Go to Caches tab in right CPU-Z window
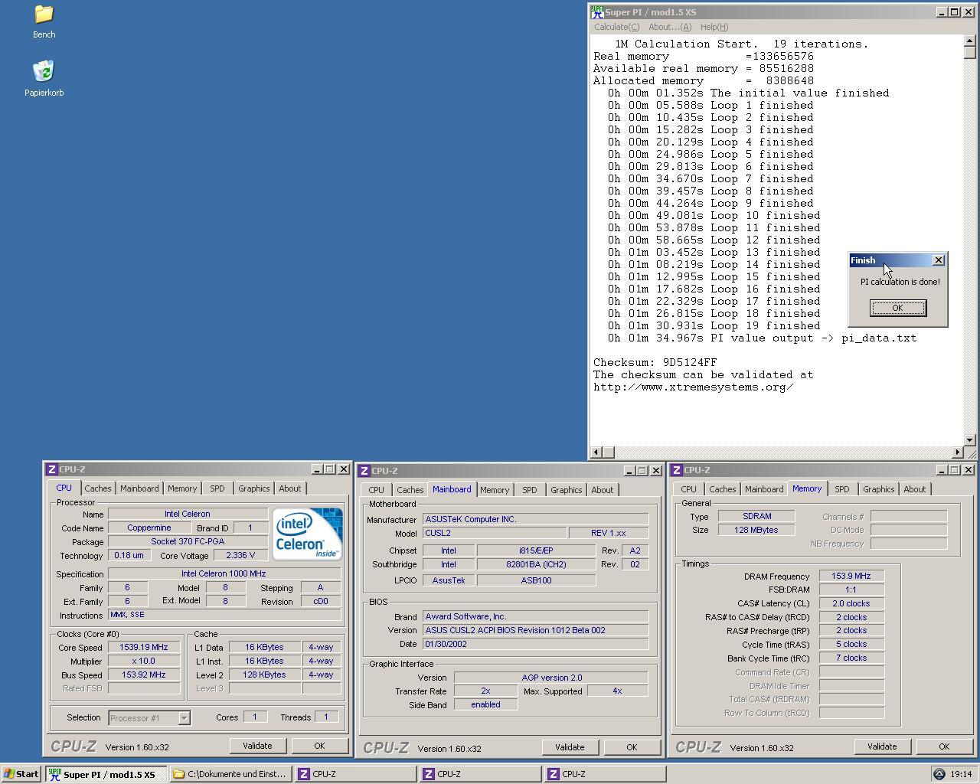Image resolution: width=980 pixels, height=784 pixels. pyautogui.click(x=723, y=489)
